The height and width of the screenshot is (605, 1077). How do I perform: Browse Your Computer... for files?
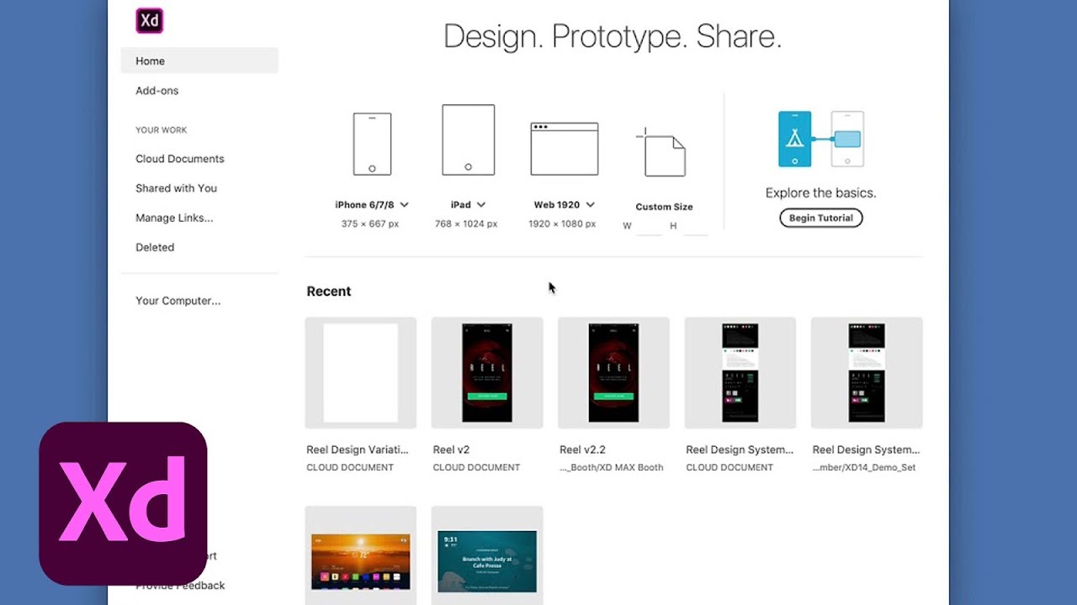(x=178, y=301)
